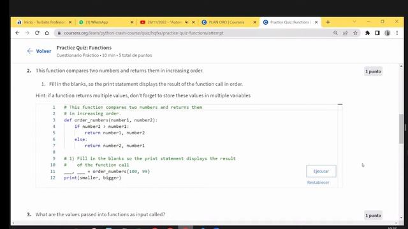Switch to PLAN ORO Coursera tab
This screenshot has width=408, height=229.
(x=226, y=22)
